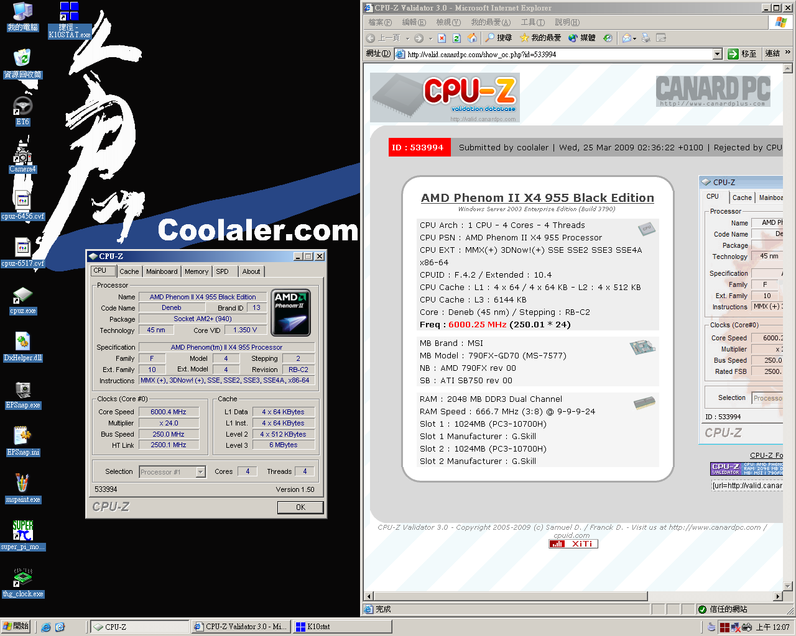The image size is (796, 636).
Task: Click the ID : 533994 red label
Action: click(x=419, y=147)
